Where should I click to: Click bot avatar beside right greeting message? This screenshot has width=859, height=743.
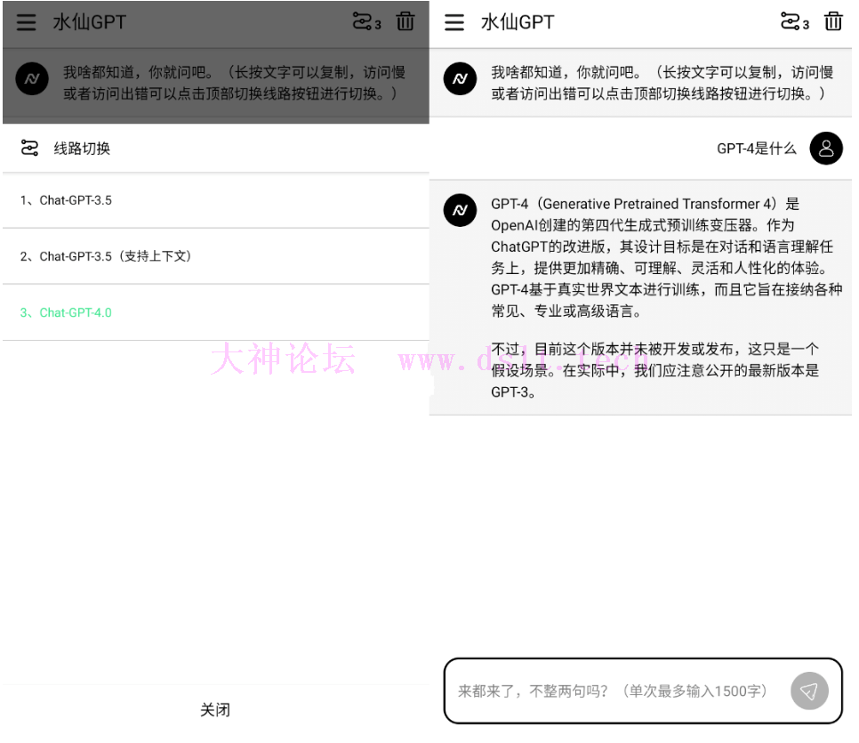point(461,79)
